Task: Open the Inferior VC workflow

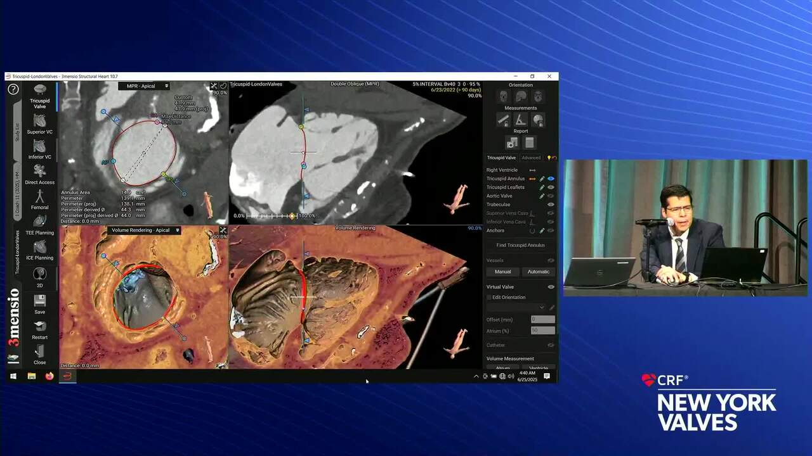Action: (x=39, y=149)
